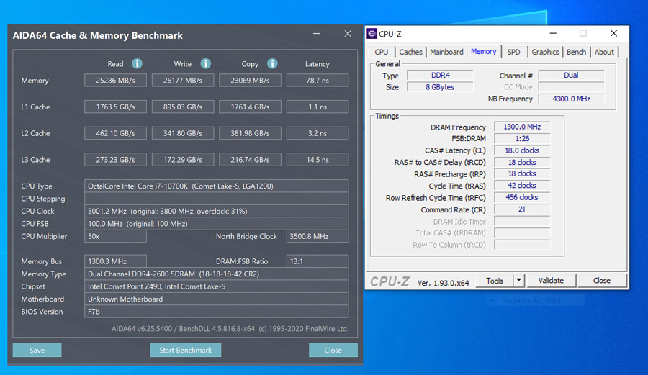Close AIDA64 window via title bar X

coord(348,34)
